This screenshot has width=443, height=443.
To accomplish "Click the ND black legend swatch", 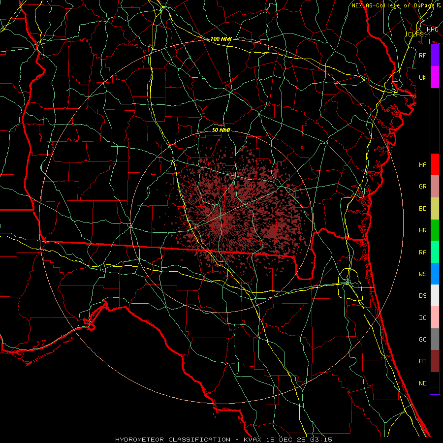I will (435, 383).
